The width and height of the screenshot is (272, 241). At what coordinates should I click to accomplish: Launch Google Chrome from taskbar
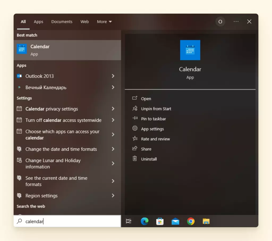coord(191,221)
